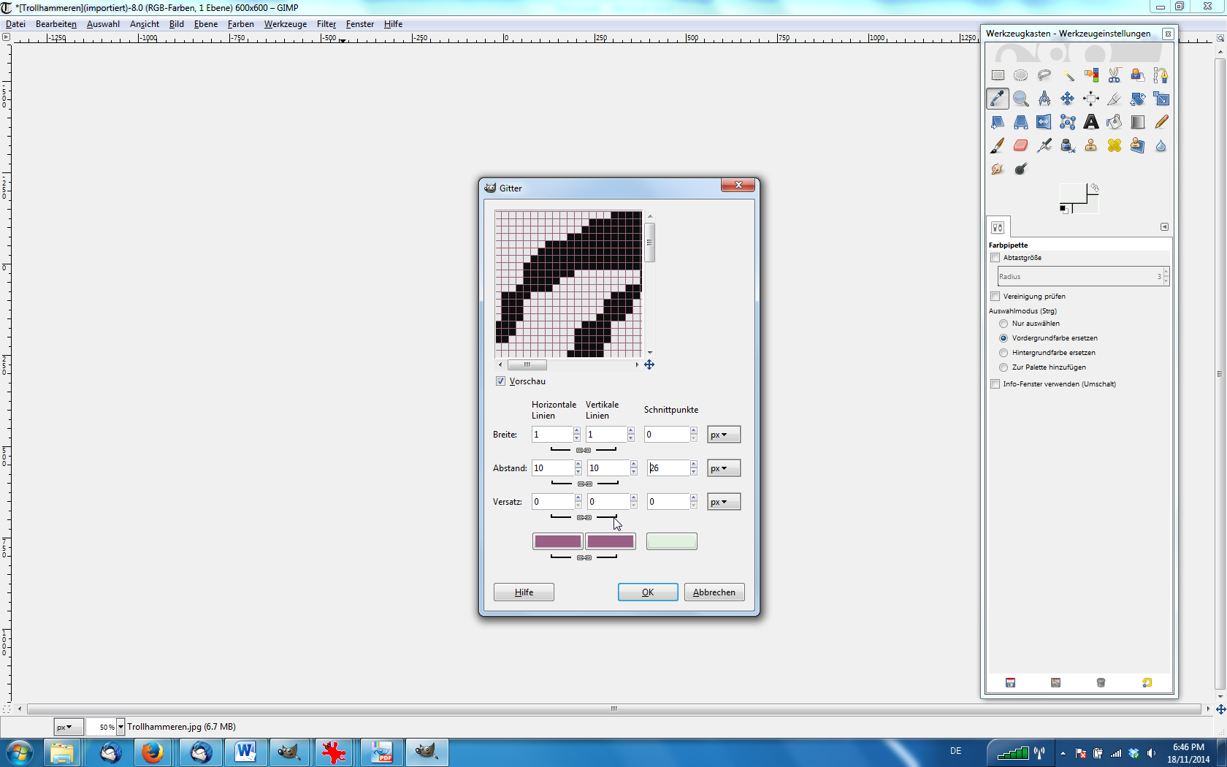Choose the Eraser tool
Image resolution: width=1227 pixels, height=767 pixels.
(1021, 145)
